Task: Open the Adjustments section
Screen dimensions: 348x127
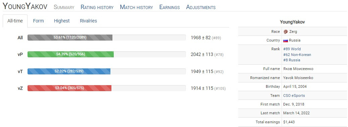Action: tap(201, 7)
